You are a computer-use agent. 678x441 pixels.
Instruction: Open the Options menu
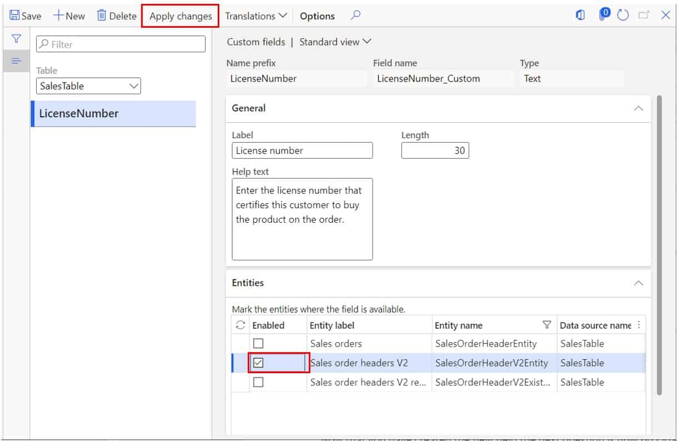coord(317,16)
